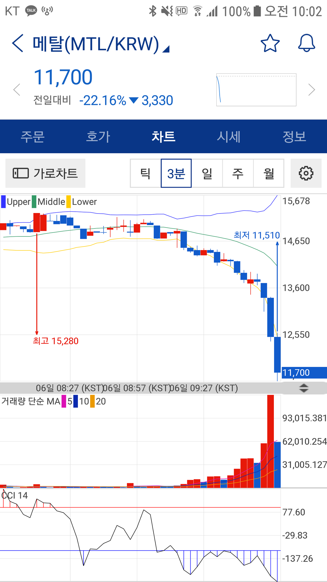Tap the green Middle band color swatch
The width and height of the screenshot is (327, 582).
[x=34, y=202]
